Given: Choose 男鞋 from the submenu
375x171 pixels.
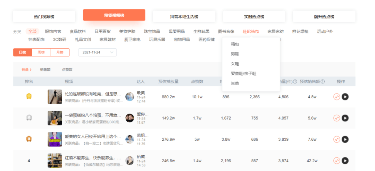Looking at the screenshot, I should point(235,54).
